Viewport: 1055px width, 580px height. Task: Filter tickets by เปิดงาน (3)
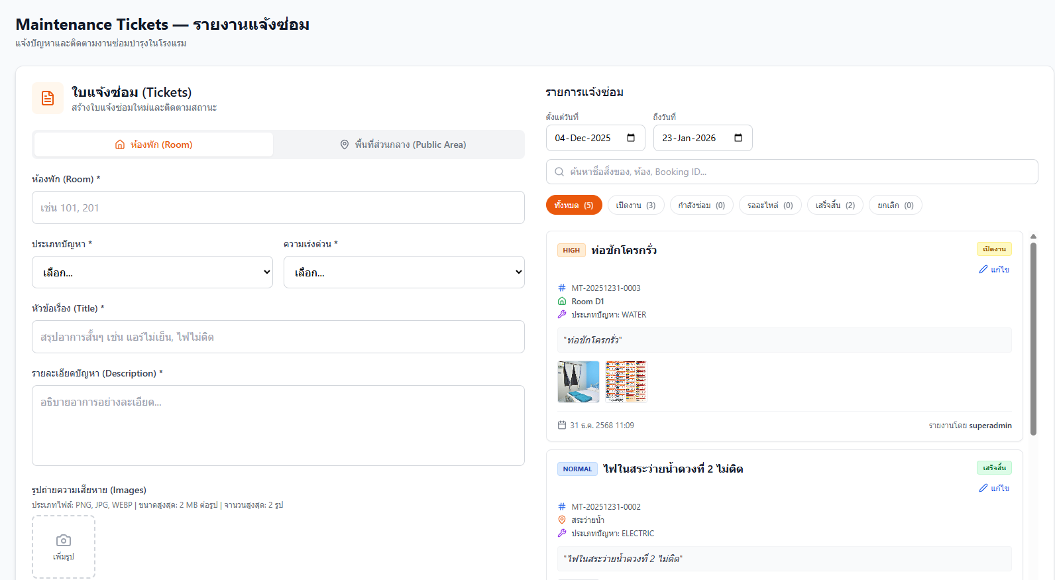[x=636, y=205]
